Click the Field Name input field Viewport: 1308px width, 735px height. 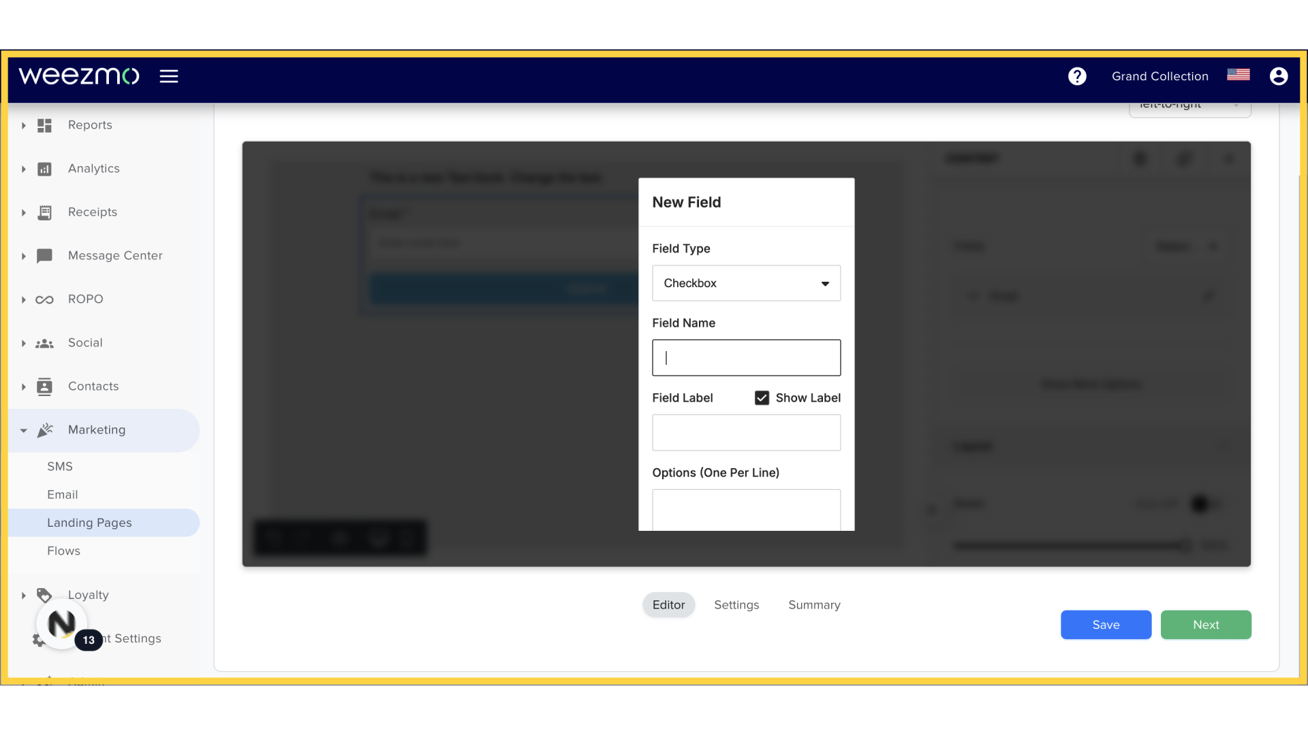click(x=747, y=357)
